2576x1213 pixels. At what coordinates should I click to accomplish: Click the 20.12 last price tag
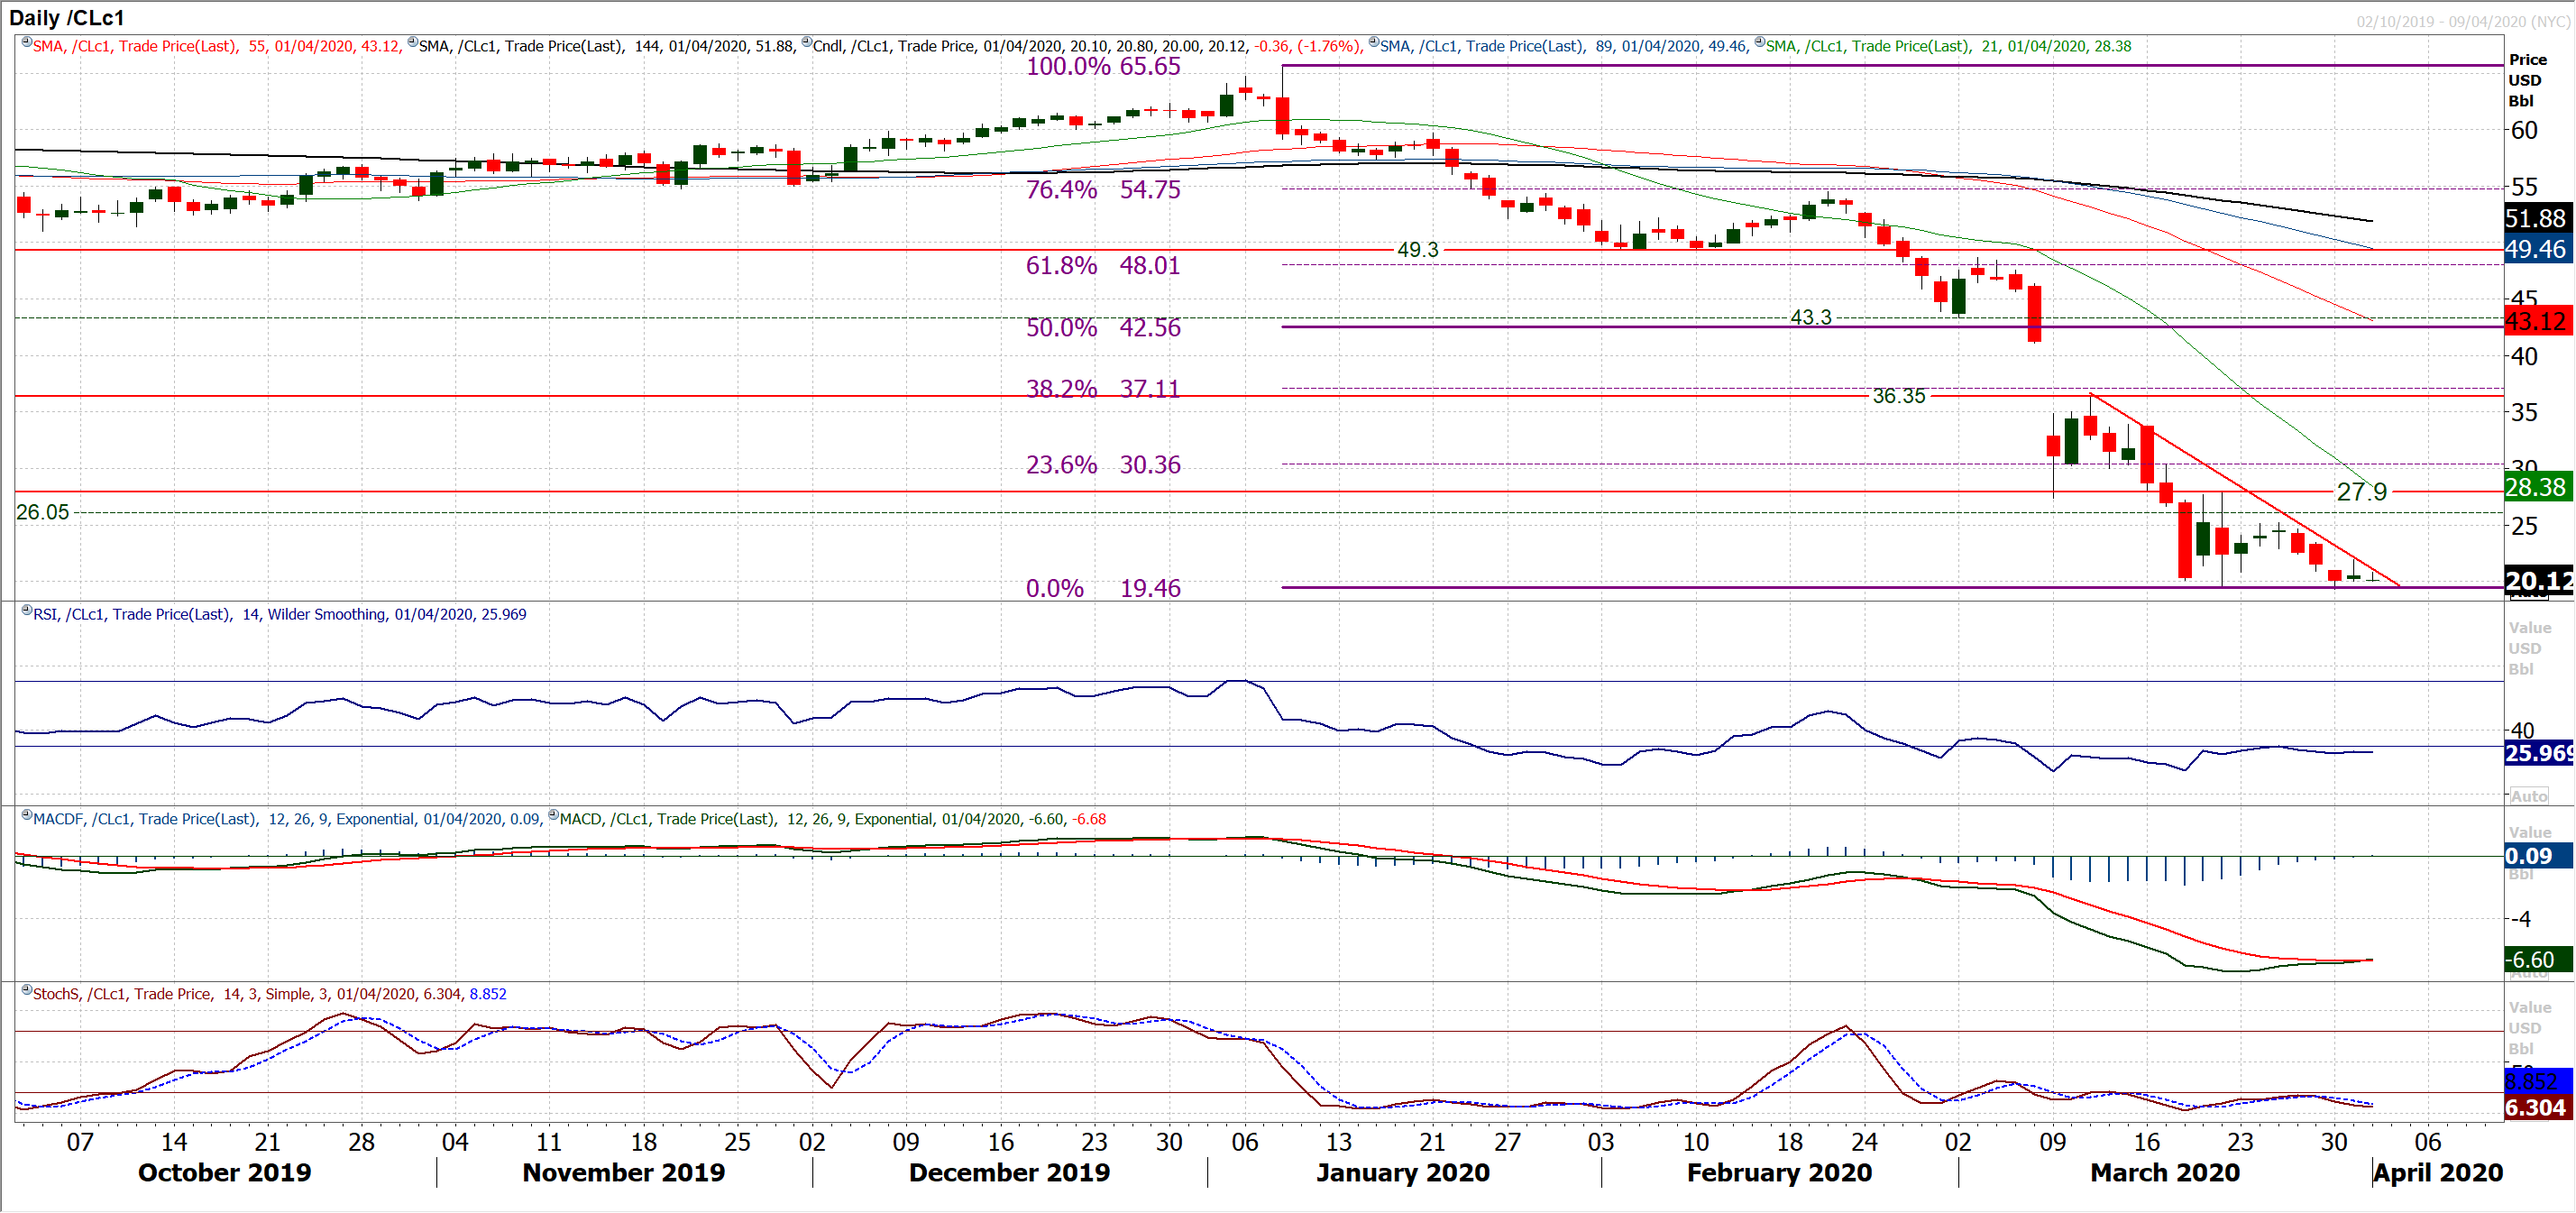click(x=2538, y=580)
